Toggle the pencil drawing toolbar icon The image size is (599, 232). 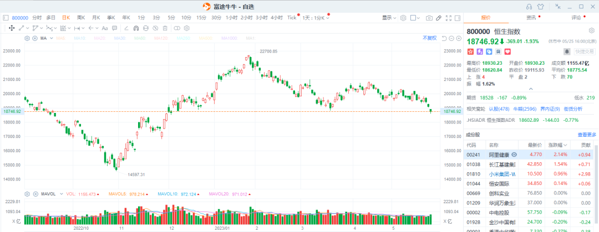(x=439, y=18)
